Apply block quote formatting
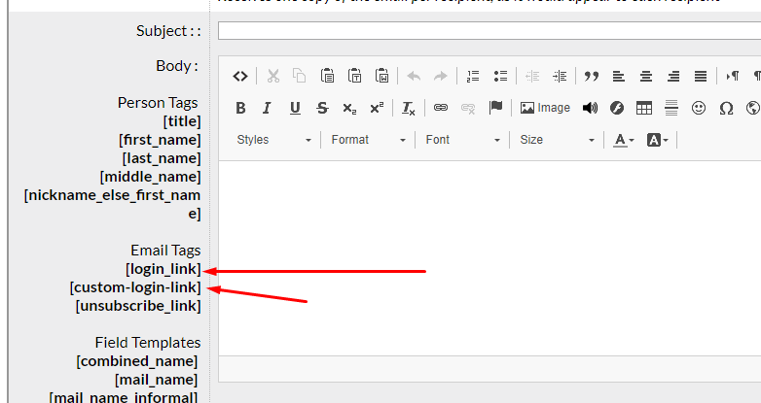Screen dimensions: 761x403 coord(591,76)
